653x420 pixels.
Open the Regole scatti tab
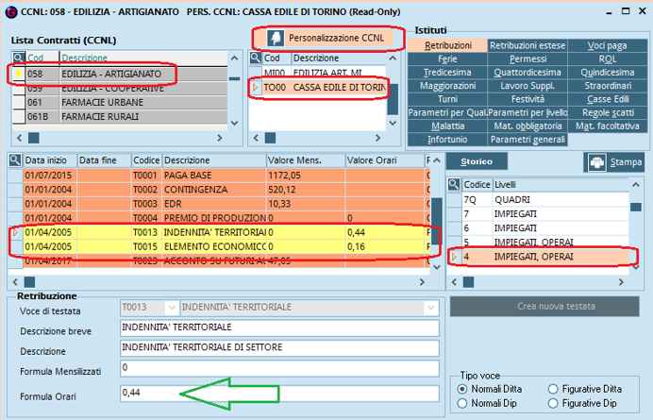(608, 112)
